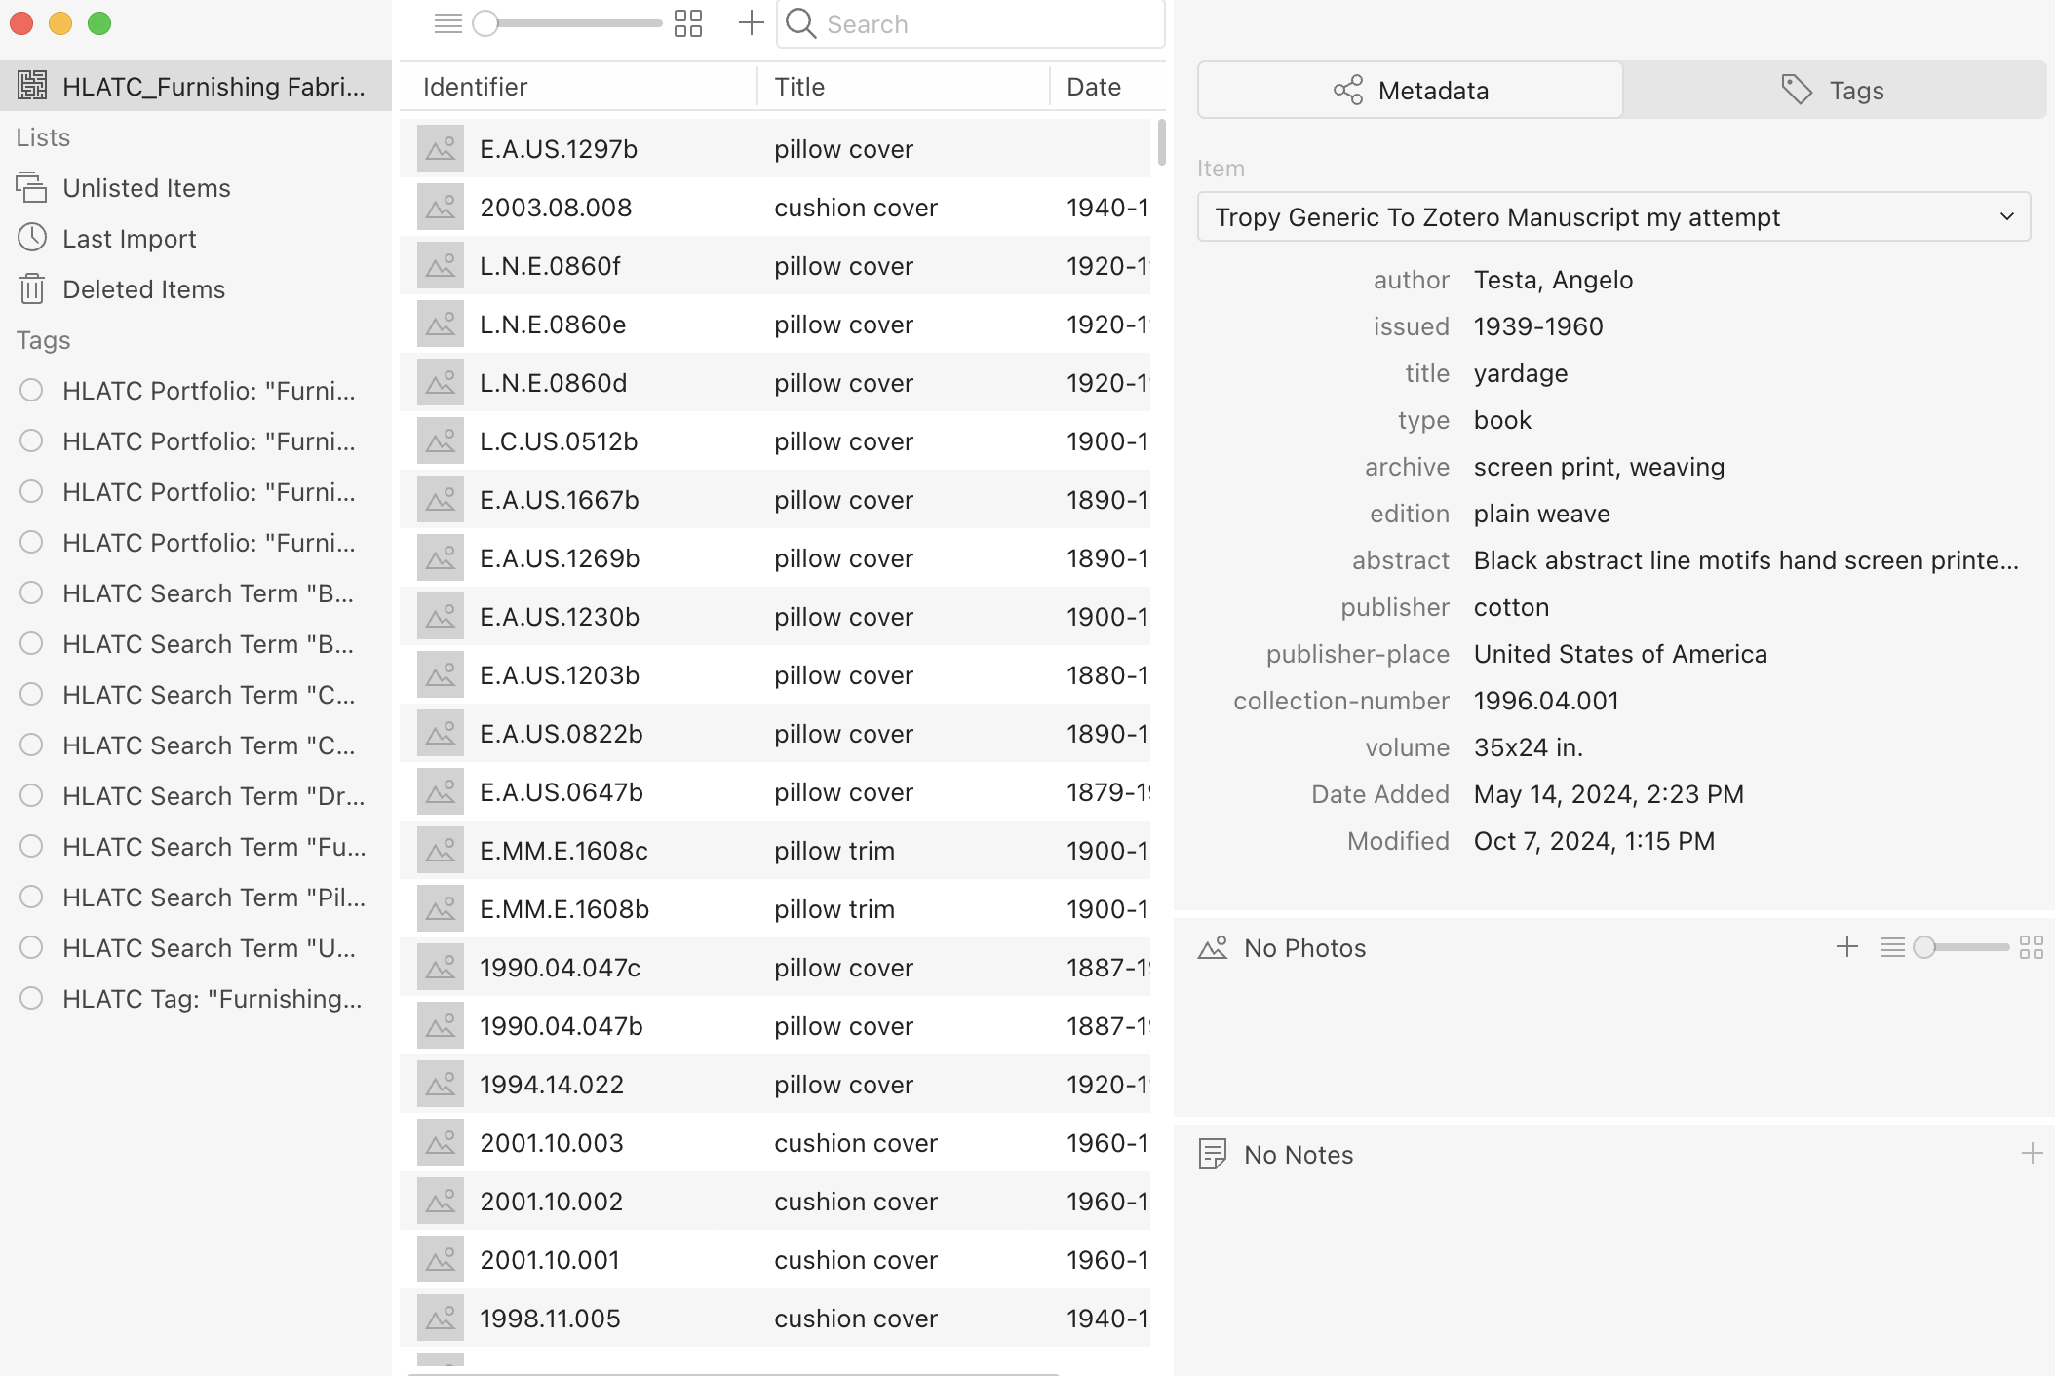Click the Last Import clock icon
2055x1376 pixels.
click(32, 238)
